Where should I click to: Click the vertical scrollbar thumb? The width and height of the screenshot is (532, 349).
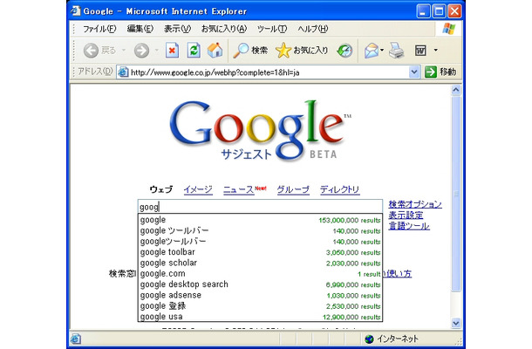(x=455, y=194)
